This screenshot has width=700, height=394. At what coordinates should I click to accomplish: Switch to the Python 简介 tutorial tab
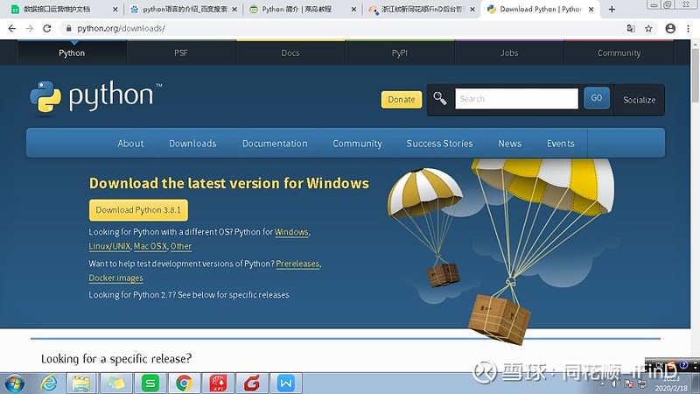(x=303, y=9)
